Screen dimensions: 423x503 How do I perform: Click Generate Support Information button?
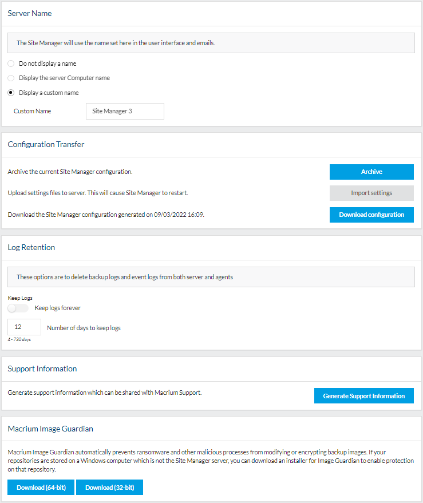tap(363, 396)
